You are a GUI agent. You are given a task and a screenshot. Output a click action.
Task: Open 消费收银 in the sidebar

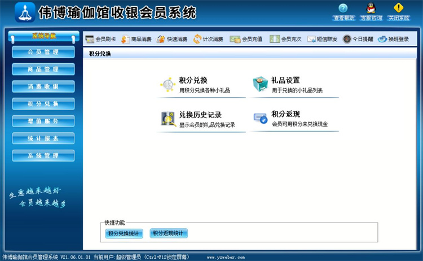click(43, 86)
